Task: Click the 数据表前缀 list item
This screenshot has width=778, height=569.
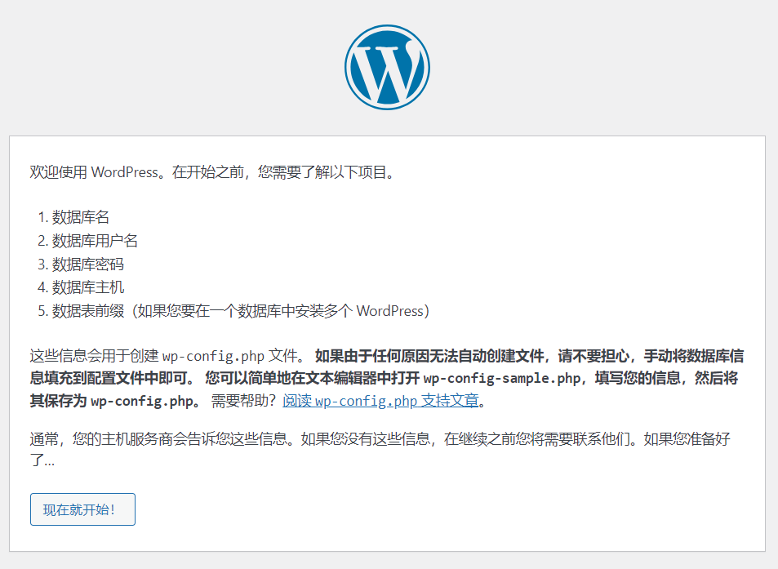Action: point(241,310)
